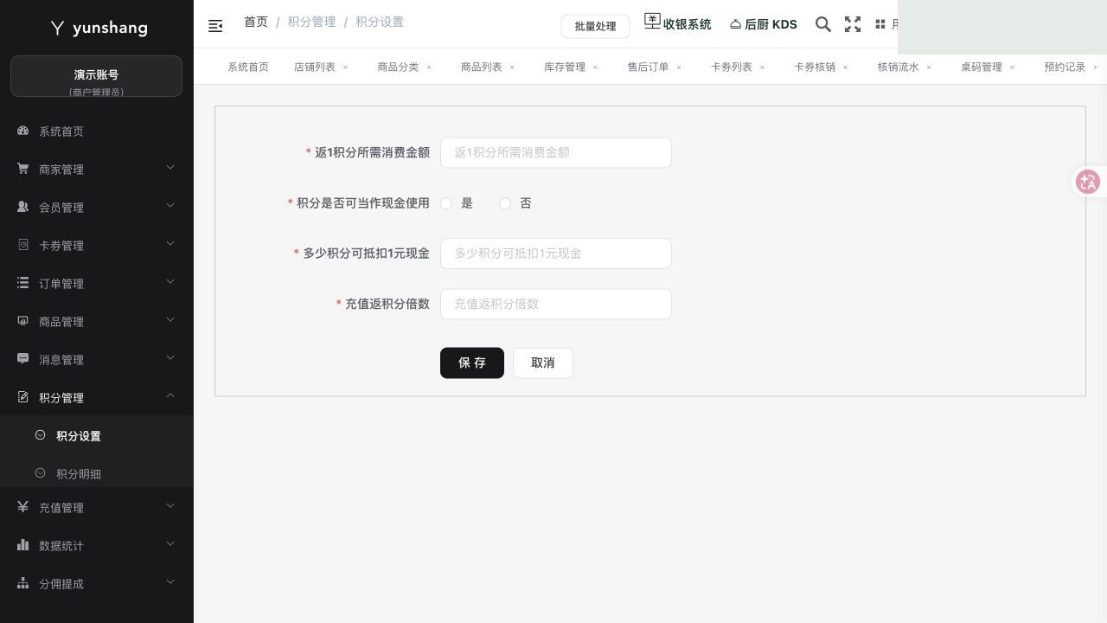Viewport: 1107px width, 623px height.
Task: Open 积分明细 in the sidebar
Action: 79,474
